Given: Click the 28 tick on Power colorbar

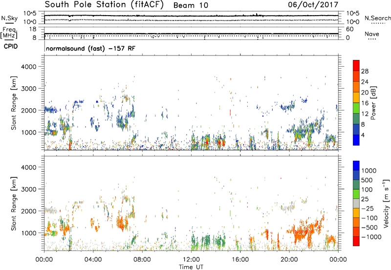Looking at the screenshot, I should point(365,71).
